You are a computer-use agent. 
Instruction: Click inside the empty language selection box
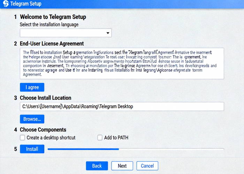(x=63, y=33)
